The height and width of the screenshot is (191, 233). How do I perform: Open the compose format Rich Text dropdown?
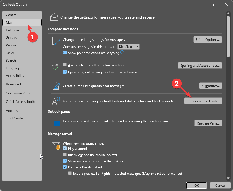click(x=128, y=47)
